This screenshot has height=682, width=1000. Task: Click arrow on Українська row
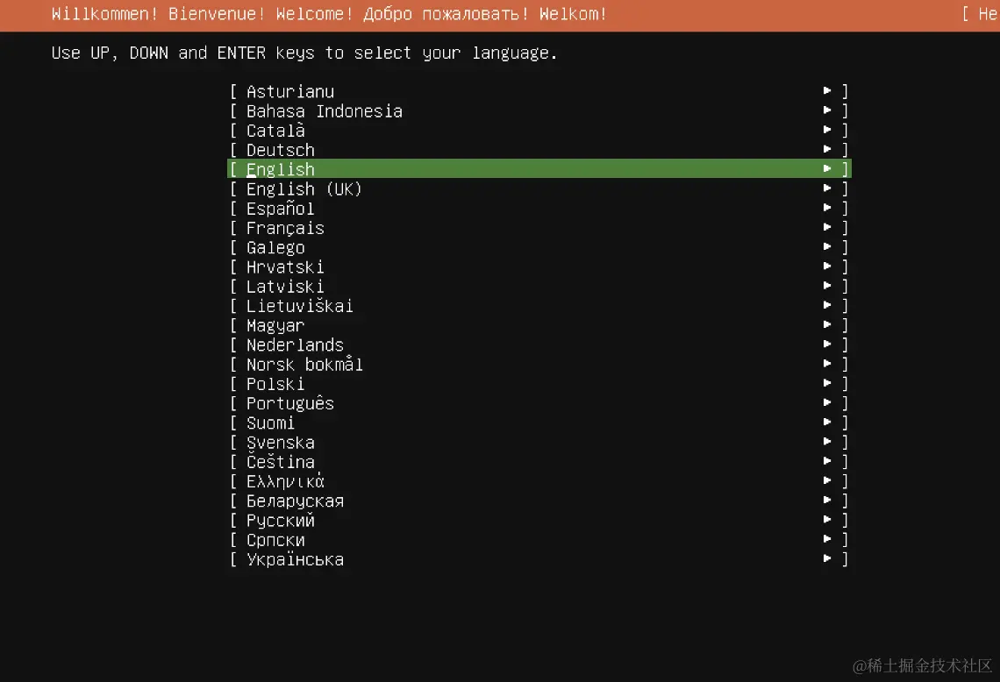coord(827,558)
